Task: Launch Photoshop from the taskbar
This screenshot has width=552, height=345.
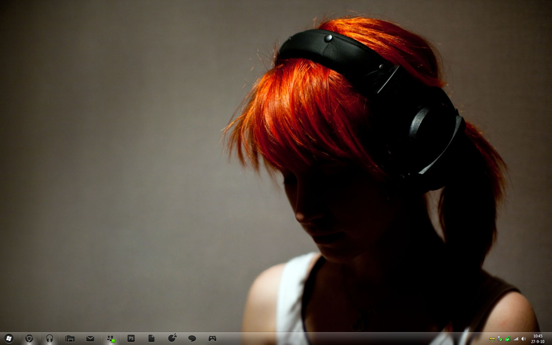Action: [131, 338]
